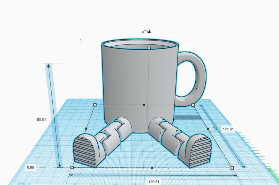This screenshot has height=185, width=279.
Task: Click the black cone lift handle above the mug
Action: (x=150, y=31)
